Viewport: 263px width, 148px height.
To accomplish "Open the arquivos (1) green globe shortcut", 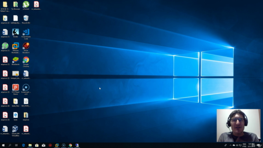I will tap(5, 47).
